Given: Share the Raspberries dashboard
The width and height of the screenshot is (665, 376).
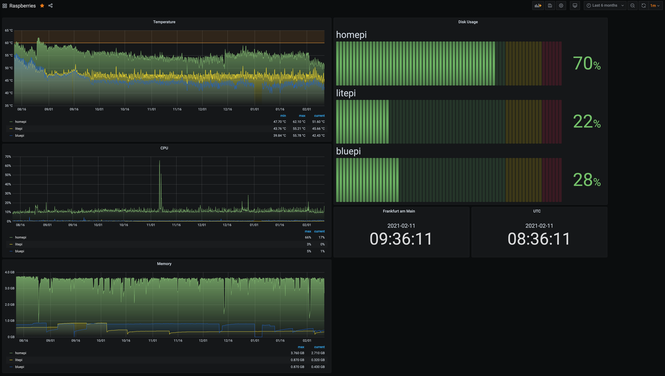Looking at the screenshot, I should (x=51, y=6).
